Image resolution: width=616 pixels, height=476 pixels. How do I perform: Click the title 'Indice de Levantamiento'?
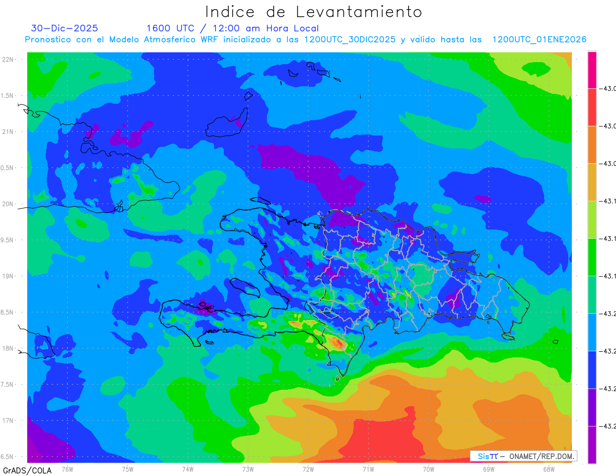tap(314, 11)
